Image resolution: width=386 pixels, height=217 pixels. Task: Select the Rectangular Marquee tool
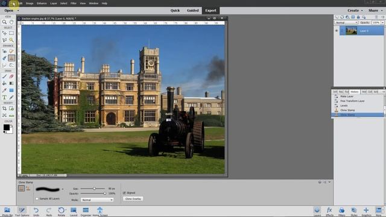click(x=11, y=33)
